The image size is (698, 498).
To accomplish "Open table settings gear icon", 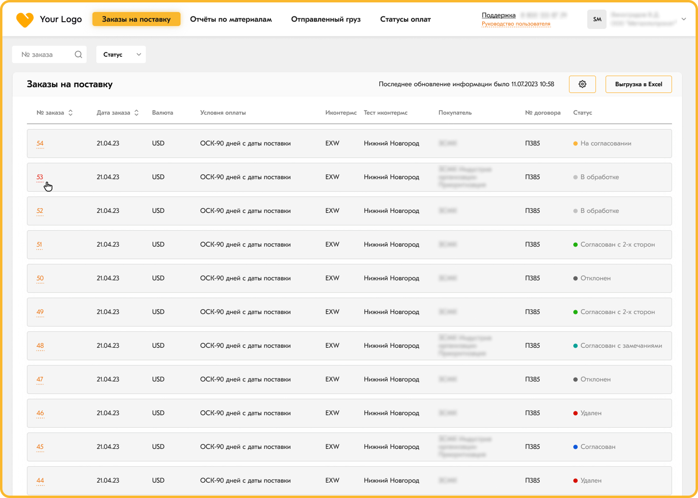I will click(x=582, y=84).
